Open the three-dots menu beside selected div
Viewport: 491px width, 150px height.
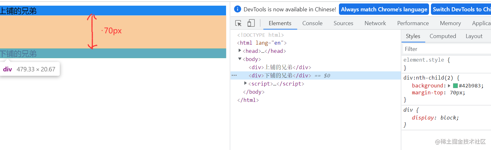[x=234, y=75]
